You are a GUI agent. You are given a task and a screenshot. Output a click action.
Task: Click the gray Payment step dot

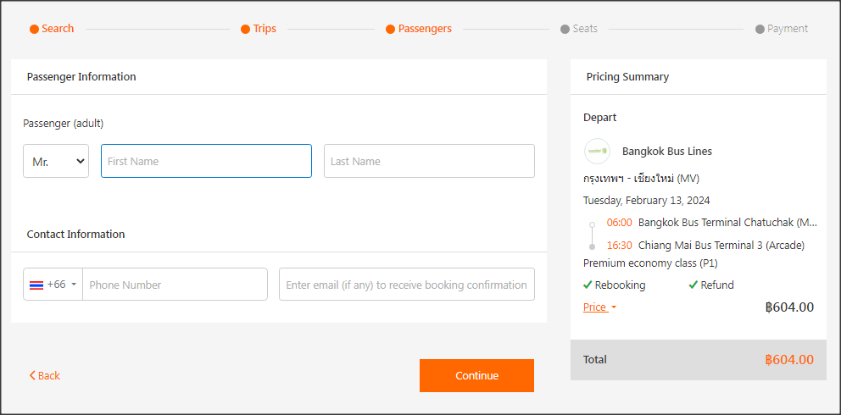pyautogui.click(x=760, y=29)
